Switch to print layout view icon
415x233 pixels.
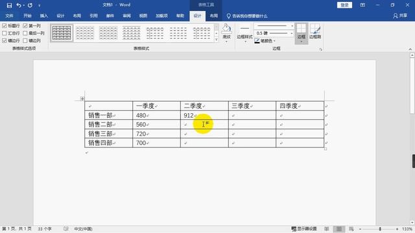coord(339,228)
